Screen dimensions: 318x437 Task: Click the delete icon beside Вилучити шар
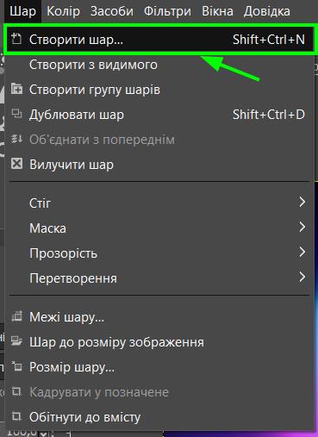[16, 164]
